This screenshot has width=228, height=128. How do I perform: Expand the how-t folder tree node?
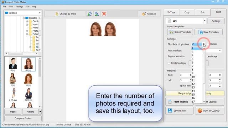(x=27, y=25)
